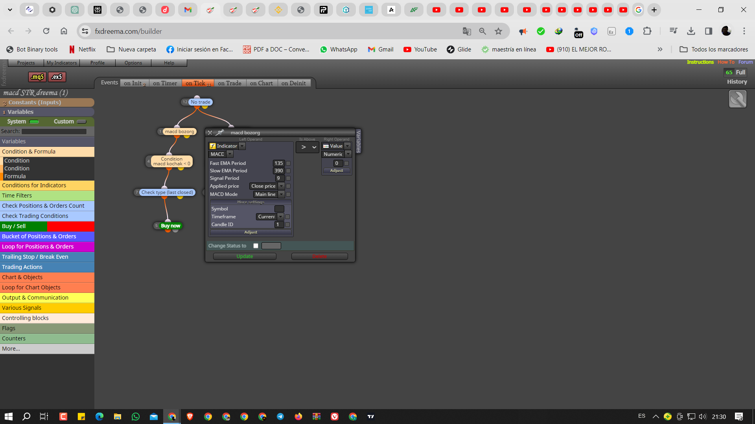Click the red Delete button
This screenshot has width=755, height=424.
pyautogui.click(x=319, y=256)
